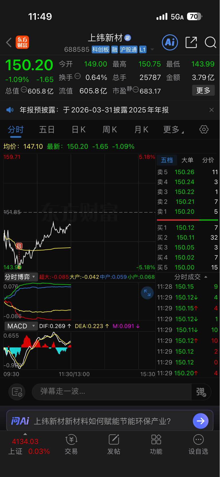Tap the back arrow icon
The width and height of the screenshot is (220, 477).
click(x=9, y=42)
